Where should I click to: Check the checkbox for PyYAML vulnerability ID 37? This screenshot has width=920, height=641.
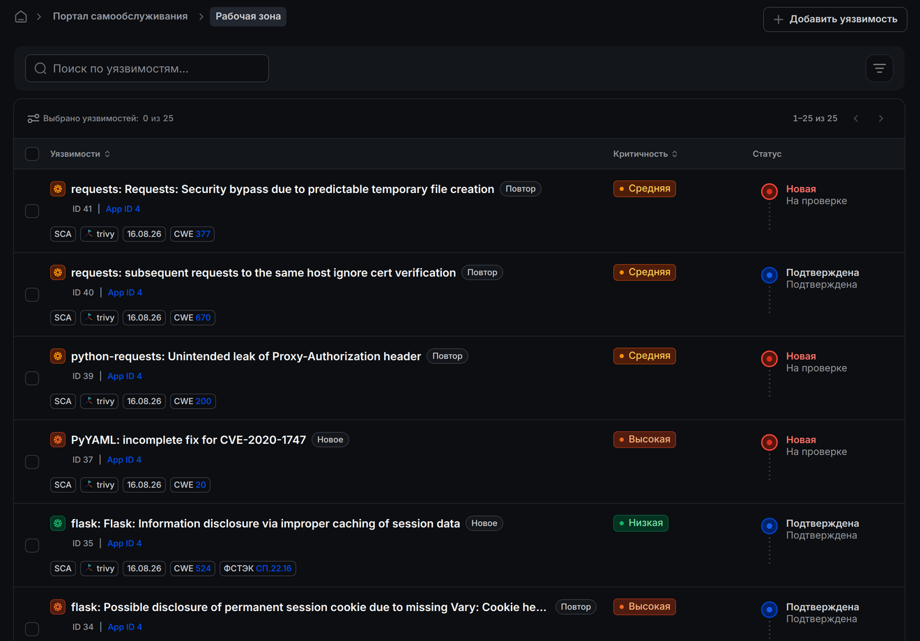[32, 462]
